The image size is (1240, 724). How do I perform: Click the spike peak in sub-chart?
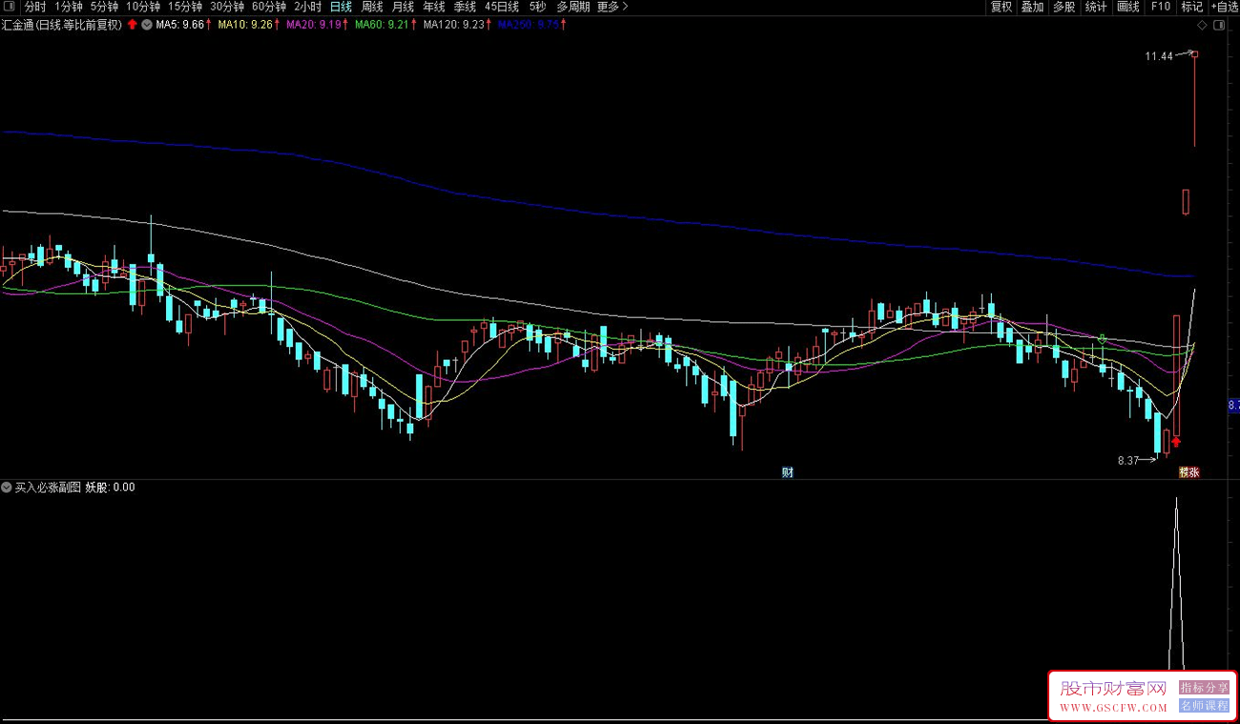[x=1176, y=499]
